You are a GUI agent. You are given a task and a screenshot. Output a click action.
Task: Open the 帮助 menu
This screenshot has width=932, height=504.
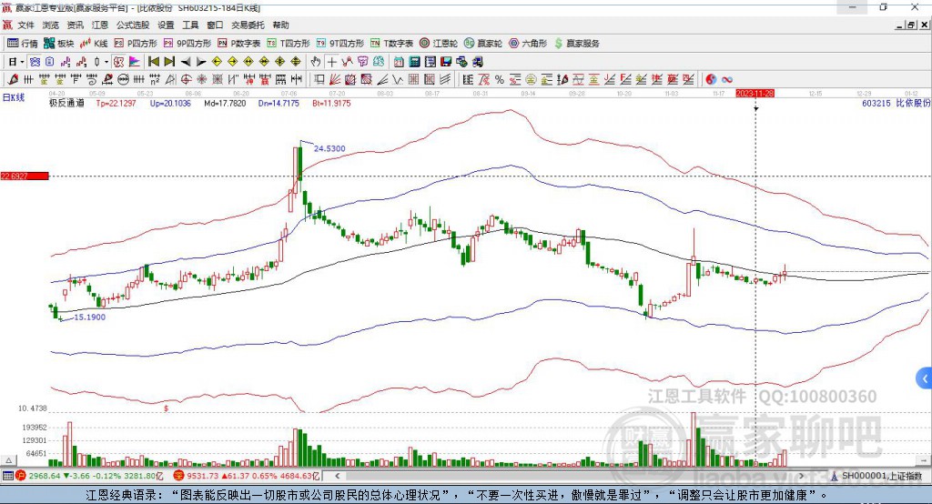(x=280, y=25)
